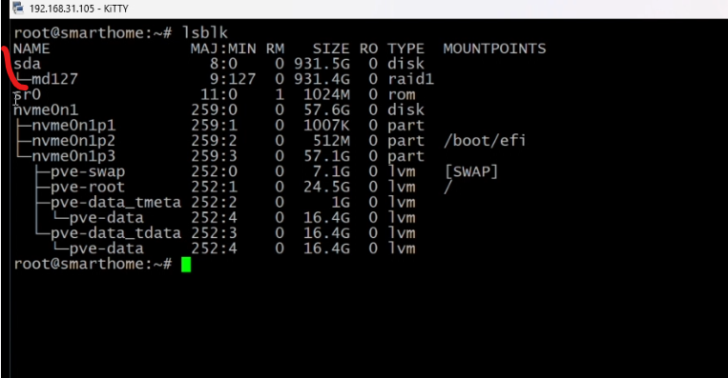
Task: Click the 'pve-swap' volume name
Action: tap(88, 171)
